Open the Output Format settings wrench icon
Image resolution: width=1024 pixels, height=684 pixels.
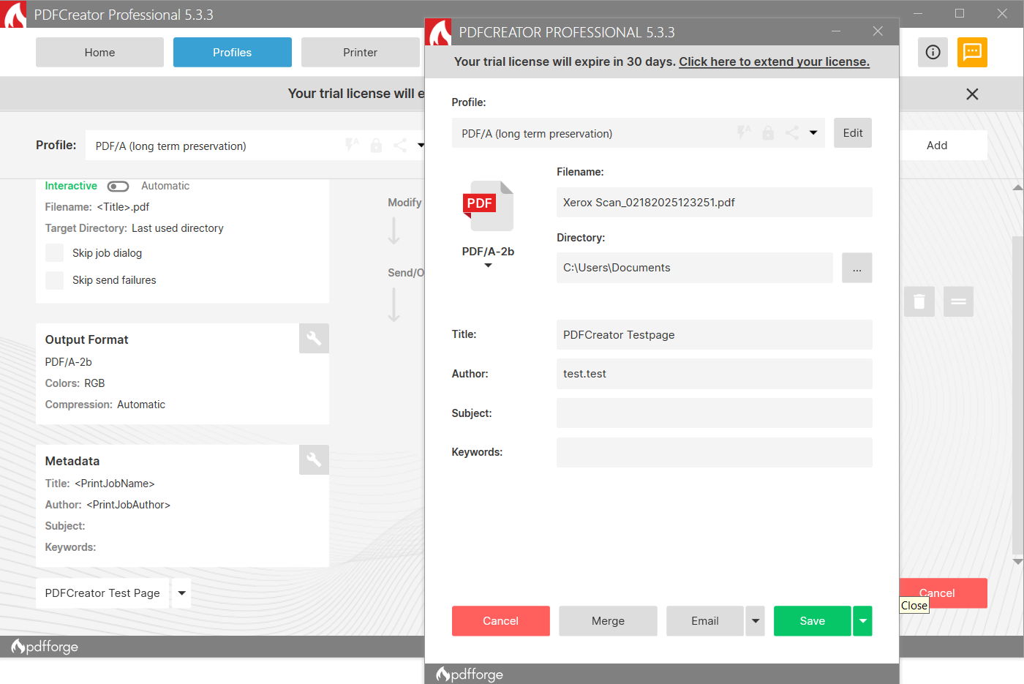314,338
